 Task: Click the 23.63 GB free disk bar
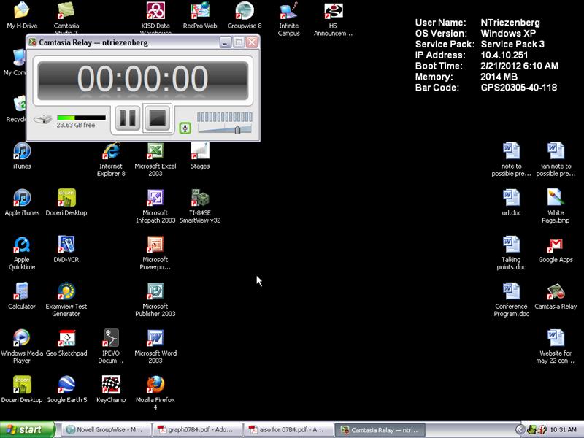click(x=81, y=118)
